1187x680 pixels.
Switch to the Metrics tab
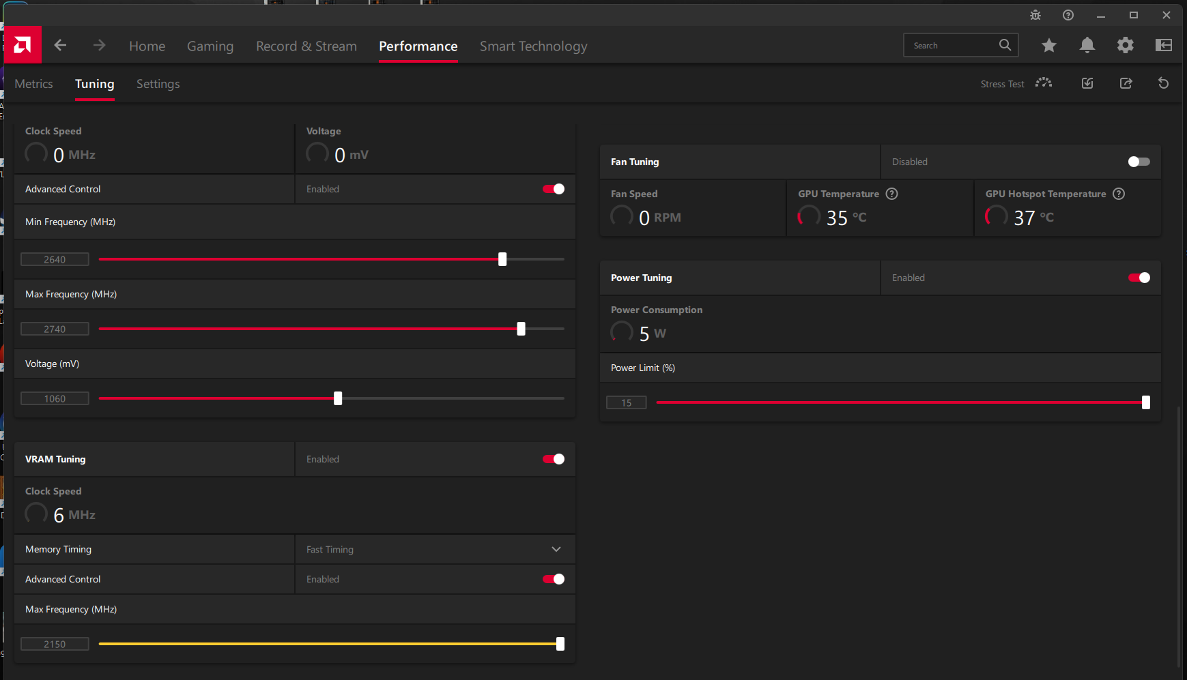33,84
